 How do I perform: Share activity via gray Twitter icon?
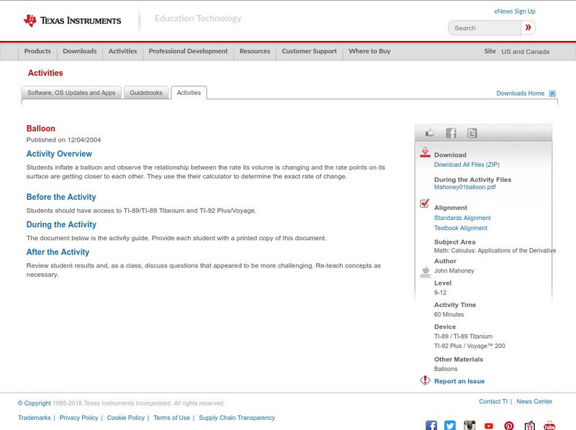click(x=472, y=133)
